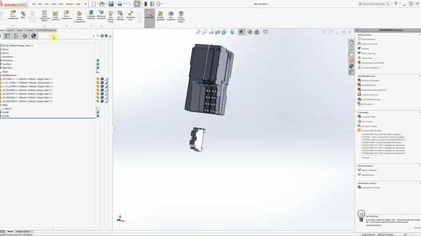The height and width of the screenshot is (236, 421).
Task: Open the View menu
Action: point(47,4)
